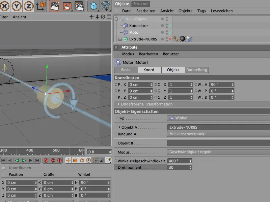The height and width of the screenshot is (202, 270).
Task: Render the active view with the clapperboard icon
Action: coord(55,5)
